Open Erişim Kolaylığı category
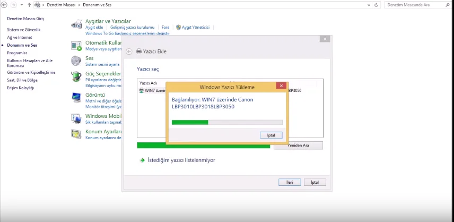This screenshot has width=454, height=222. coord(21,88)
